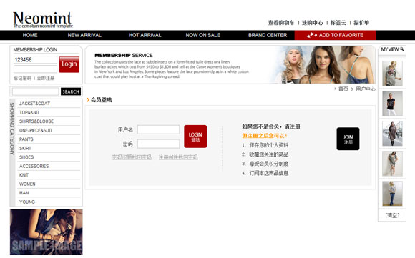Open the last MY VIEW product thumbnail
Viewport: 415px width, 258px height.
click(392, 194)
